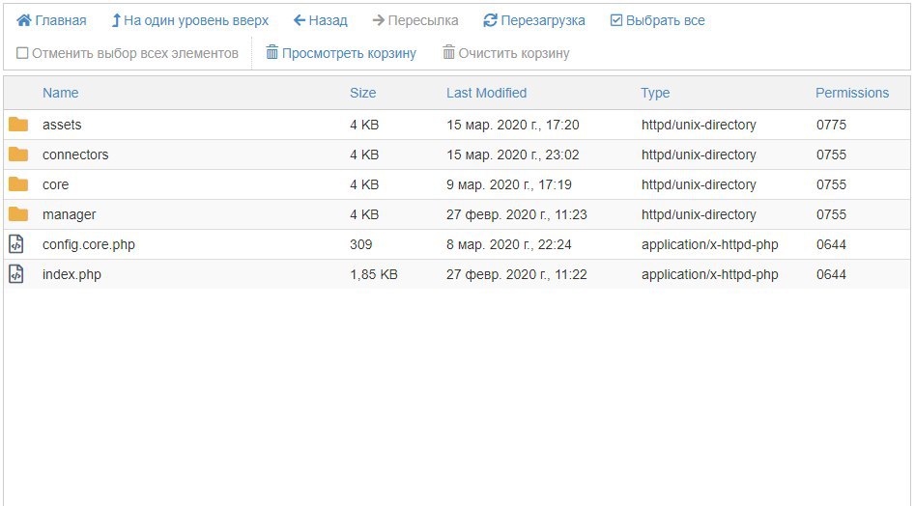Click На один уровень вверх label
This screenshot has height=506, width=915.
coord(196,20)
